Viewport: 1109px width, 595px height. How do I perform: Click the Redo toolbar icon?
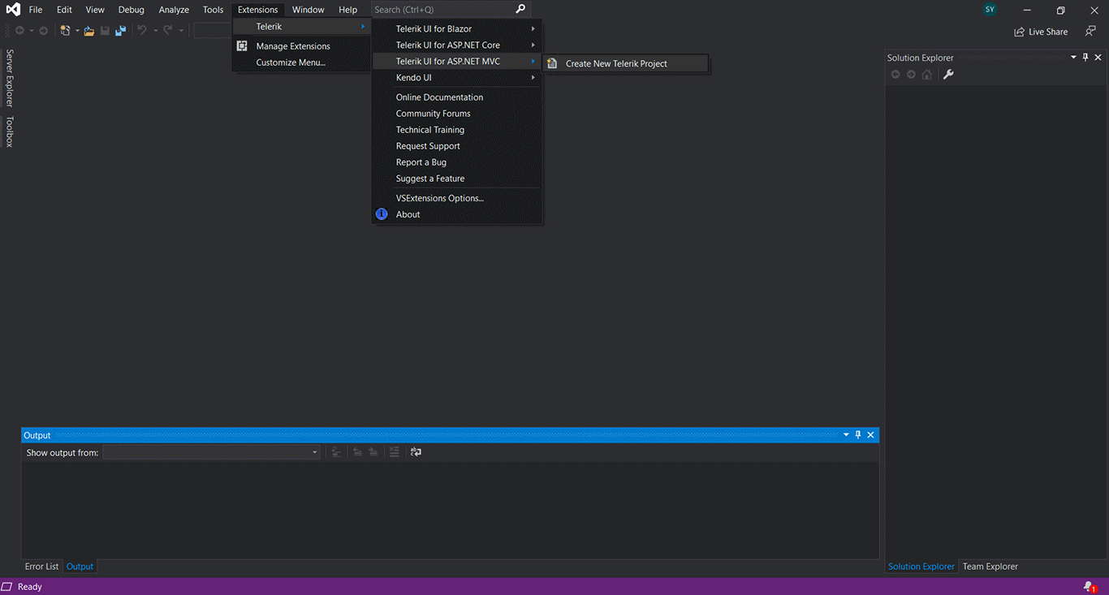click(x=167, y=31)
